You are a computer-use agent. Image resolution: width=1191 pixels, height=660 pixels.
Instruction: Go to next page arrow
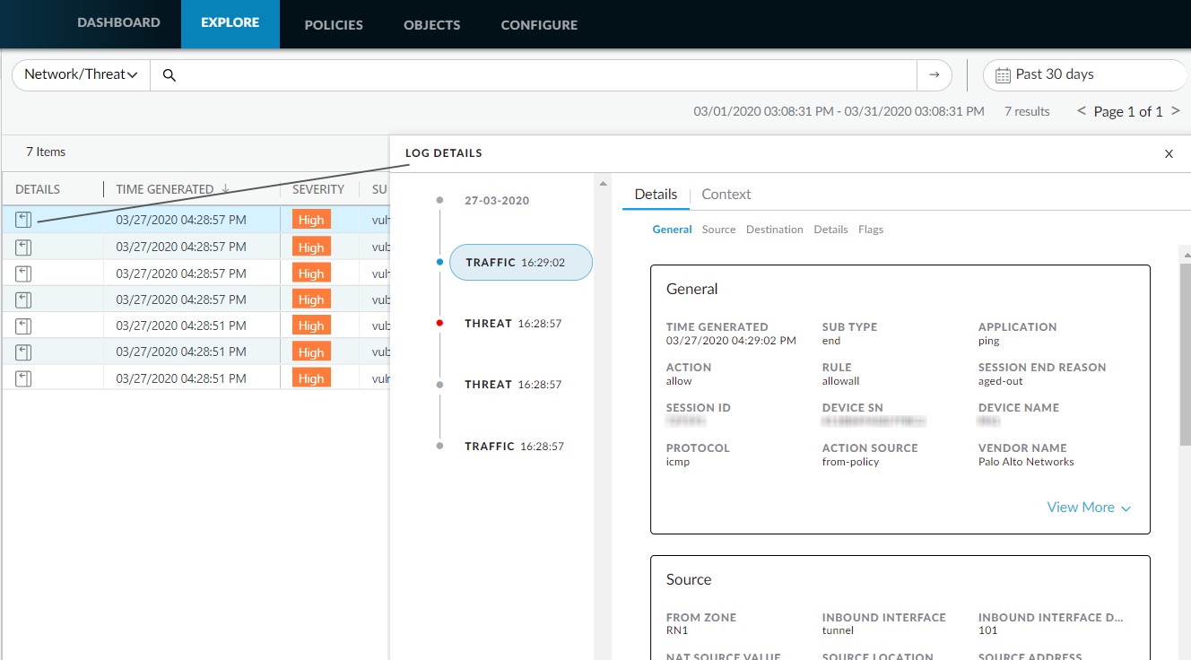point(1176,111)
